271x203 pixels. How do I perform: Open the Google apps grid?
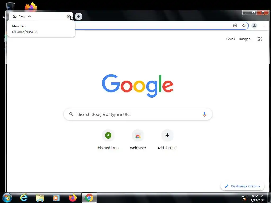tap(259, 39)
